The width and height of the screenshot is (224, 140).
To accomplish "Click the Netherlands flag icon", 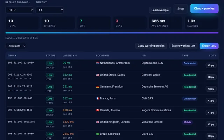I will [98, 63].
